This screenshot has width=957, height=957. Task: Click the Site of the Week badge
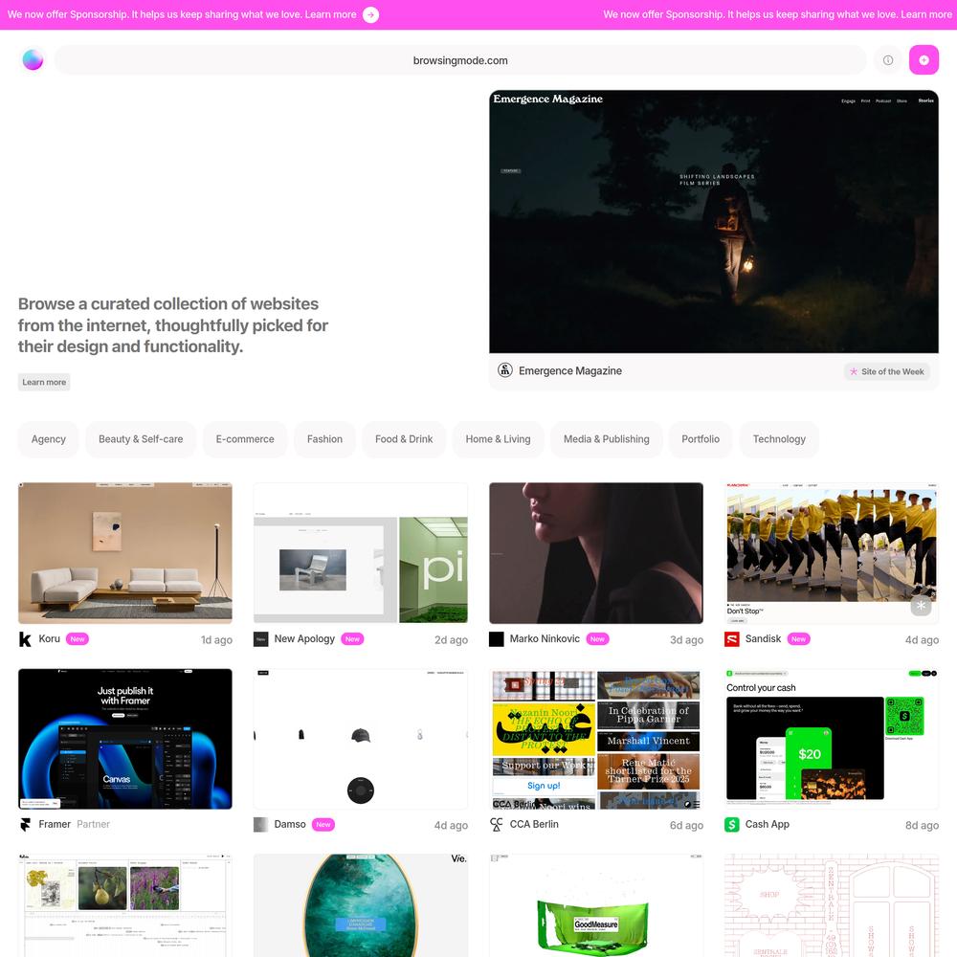pos(887,371)
